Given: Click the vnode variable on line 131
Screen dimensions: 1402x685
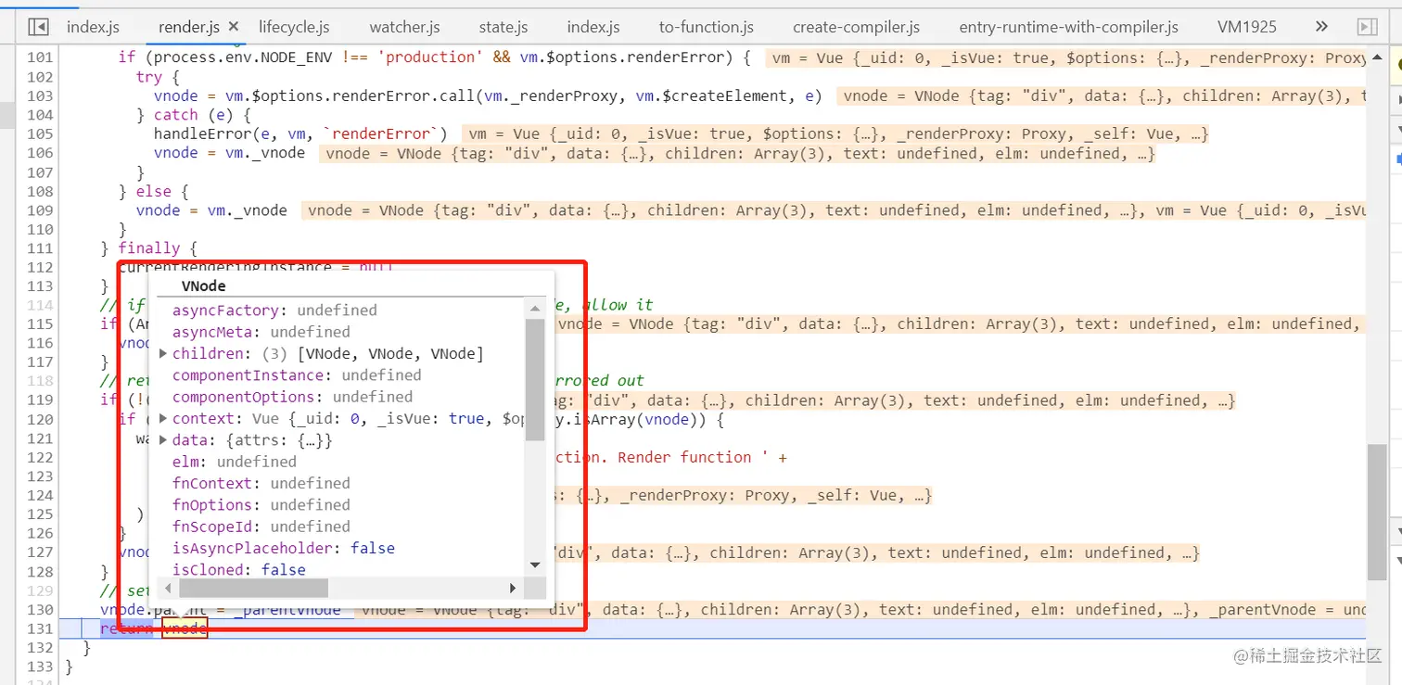Looking at the screenshot, I should click(185, 628).
